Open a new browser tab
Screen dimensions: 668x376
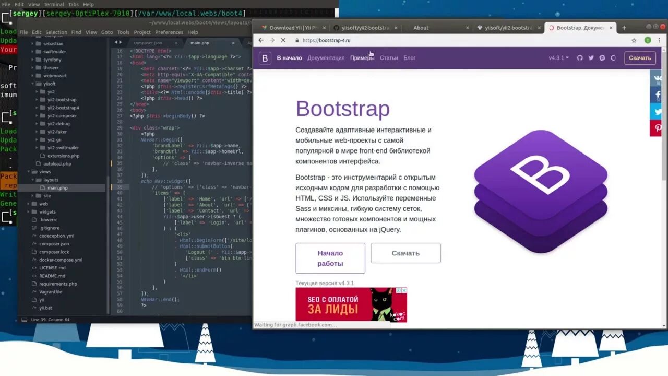(x=624, y=28)
